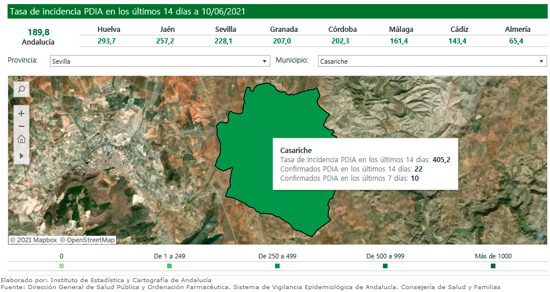Image resolution: width=550 pixels, height=292 pixels.
Task: Select the 'De 250 a 499' legend swatch
Action: coord(277,266)
